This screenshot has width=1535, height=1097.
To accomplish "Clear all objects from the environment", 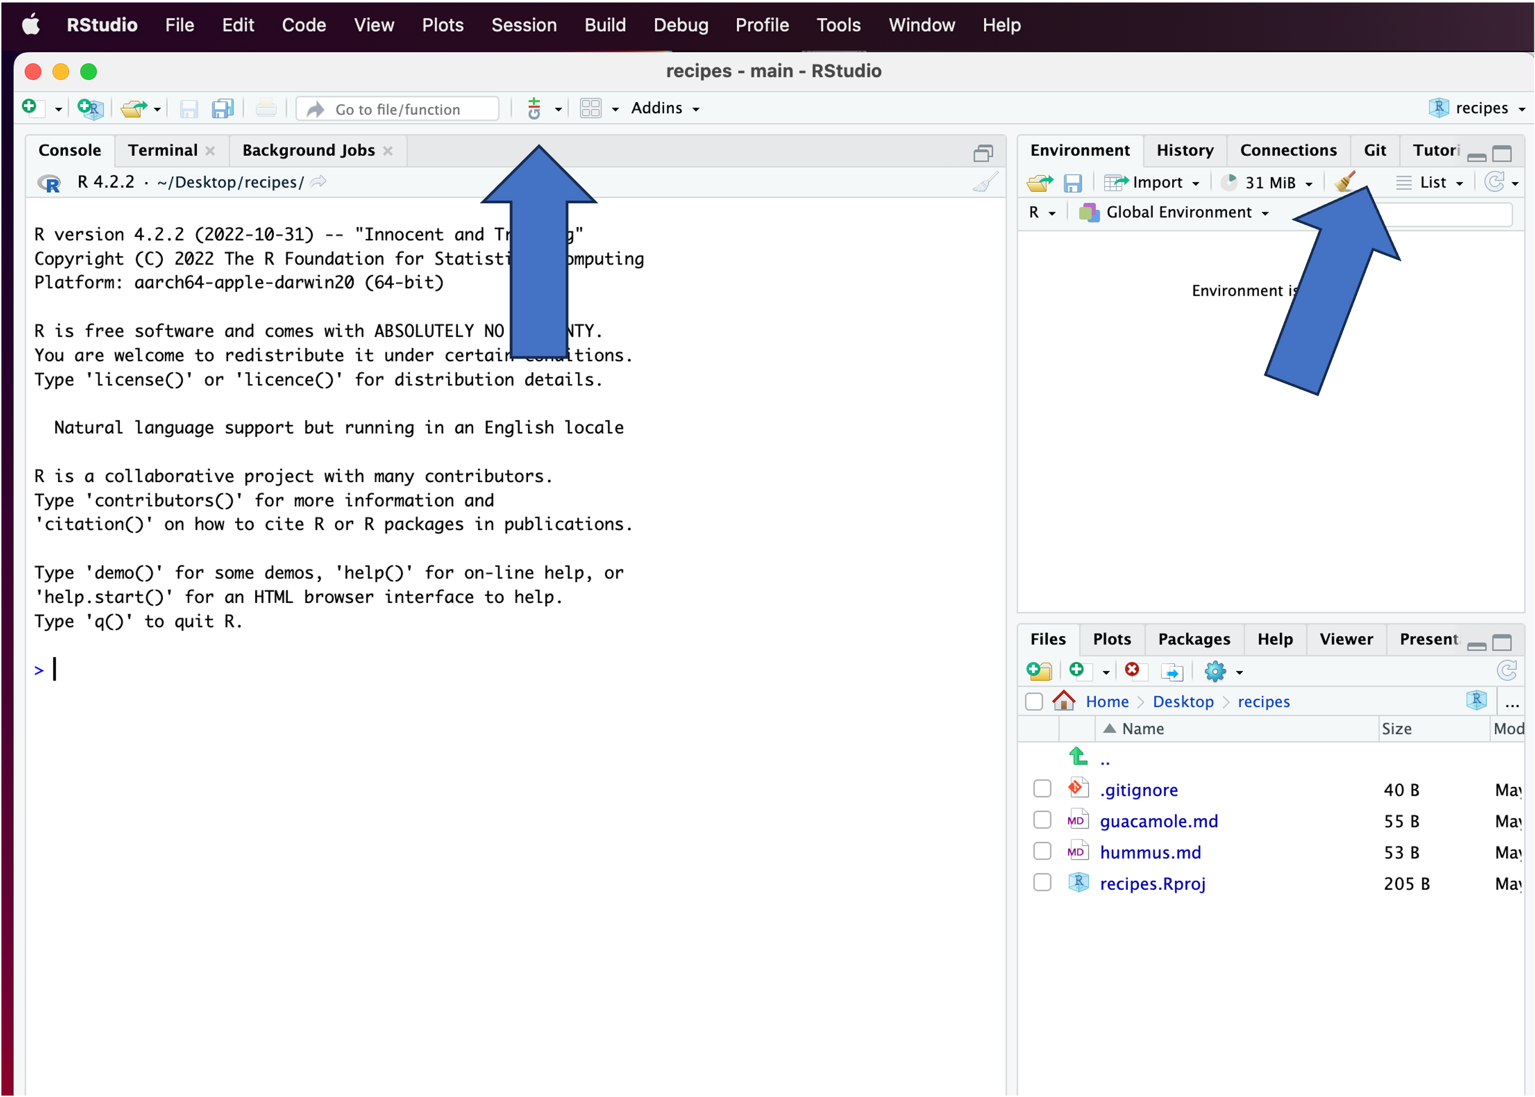I will coord(1344,181).
